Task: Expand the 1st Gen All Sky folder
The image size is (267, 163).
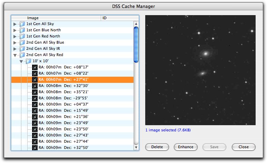Action: coord(15,24)
